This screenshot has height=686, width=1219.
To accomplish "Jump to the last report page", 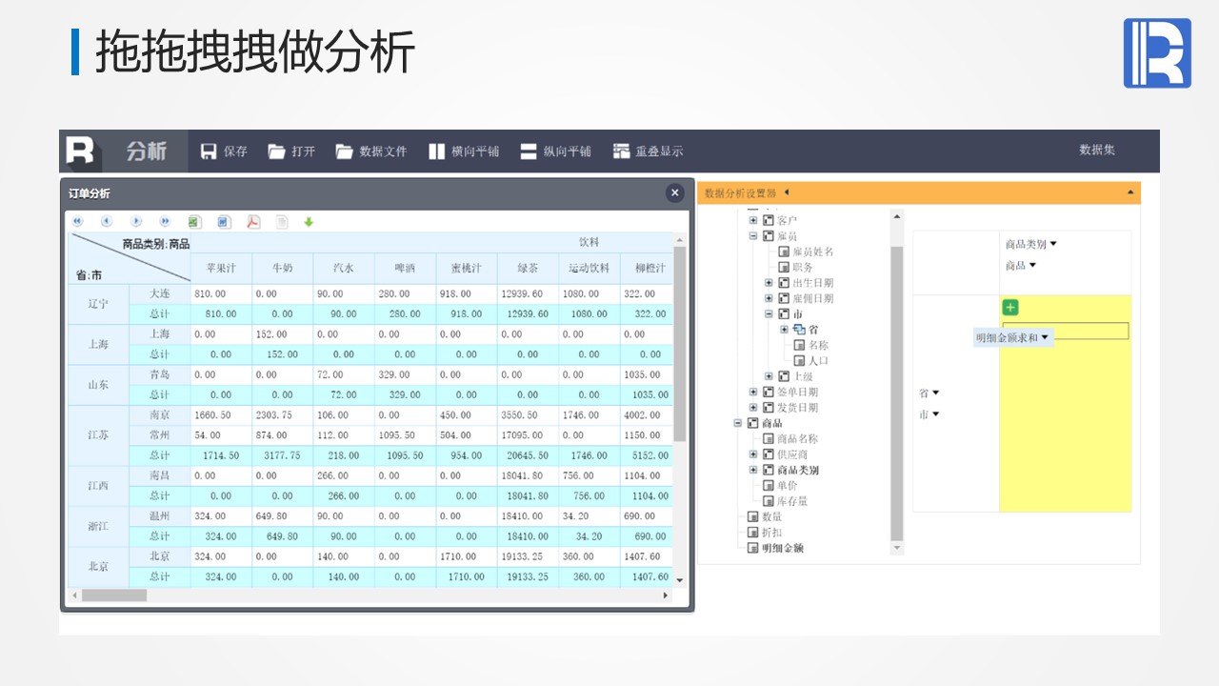I will click(165, 222).
